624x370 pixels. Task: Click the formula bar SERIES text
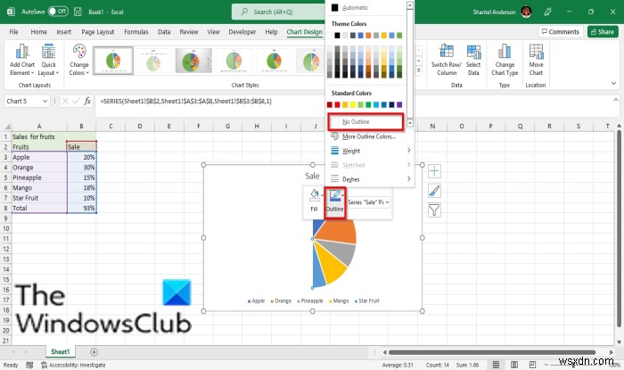185,101
